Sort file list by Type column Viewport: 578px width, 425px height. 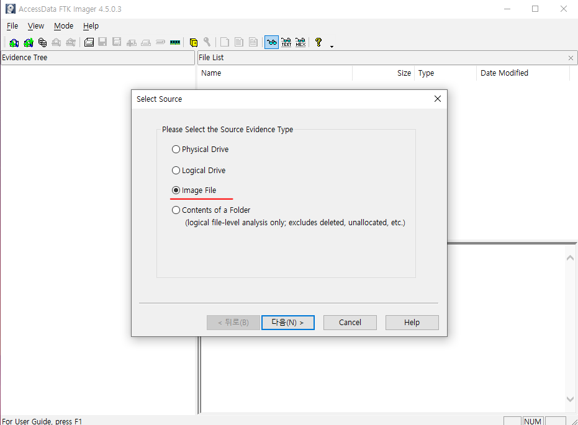click(x=445, y=73)
